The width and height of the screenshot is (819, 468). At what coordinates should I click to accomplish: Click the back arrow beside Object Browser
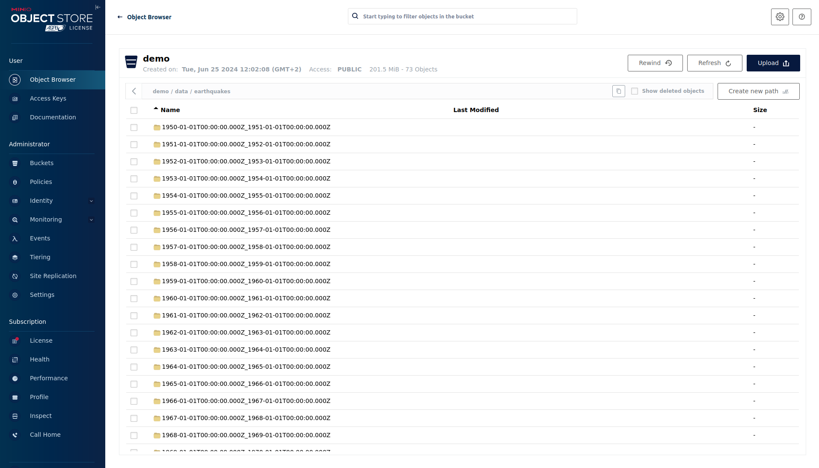point(120,17)
